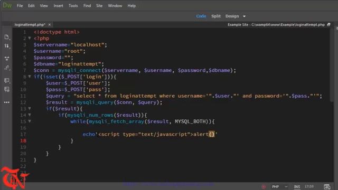338x190 pixels.
Task: Click the mysqli_query function call
Action: pos(95,102)
